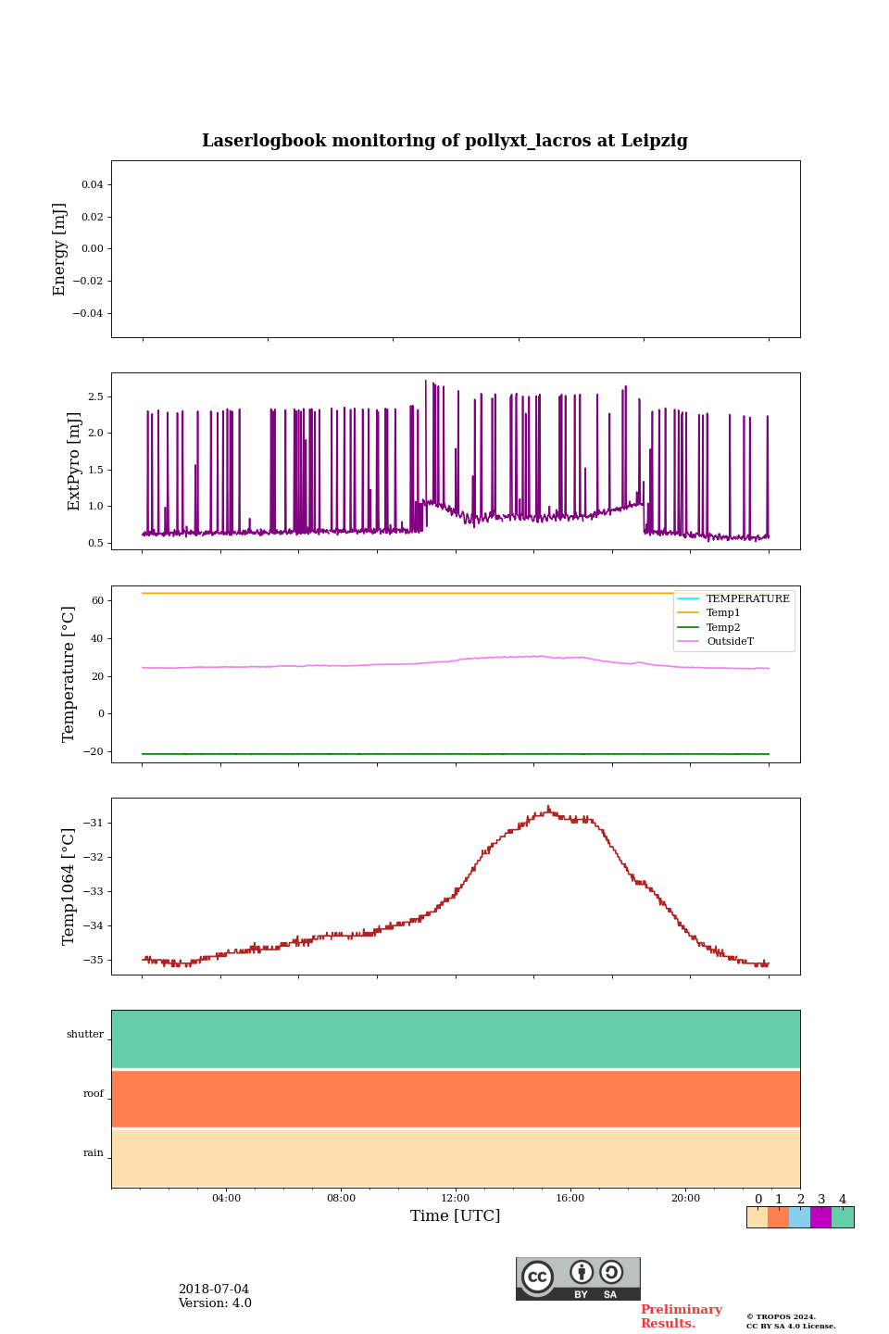Click the shutter row label

pyautogui.click(x=85, y=1035)
